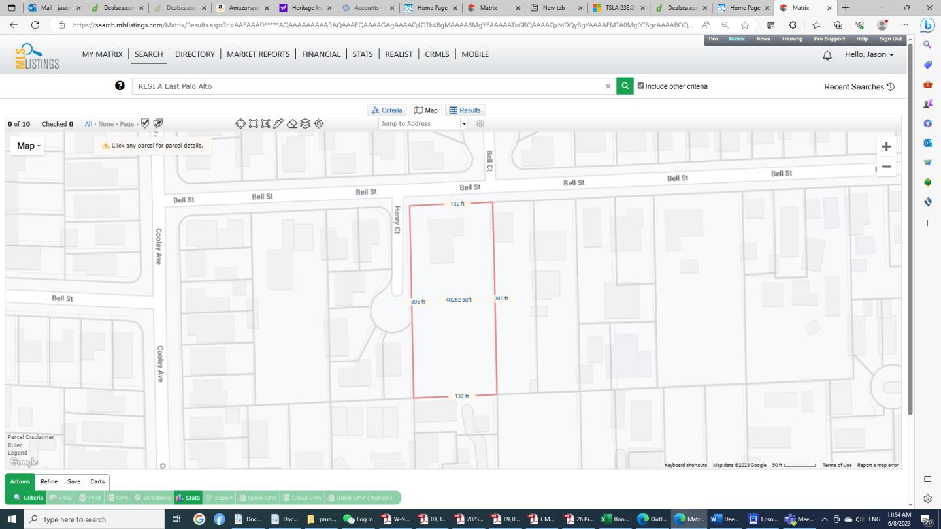Open the STATS menu
This screenshot has height=529, width=941.
click(363, 54)
